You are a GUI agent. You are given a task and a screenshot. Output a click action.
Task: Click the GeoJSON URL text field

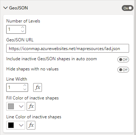coord(67,48)
